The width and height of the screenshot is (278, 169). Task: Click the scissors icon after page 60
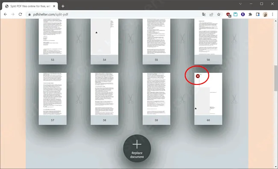click(x=234, y=99)
